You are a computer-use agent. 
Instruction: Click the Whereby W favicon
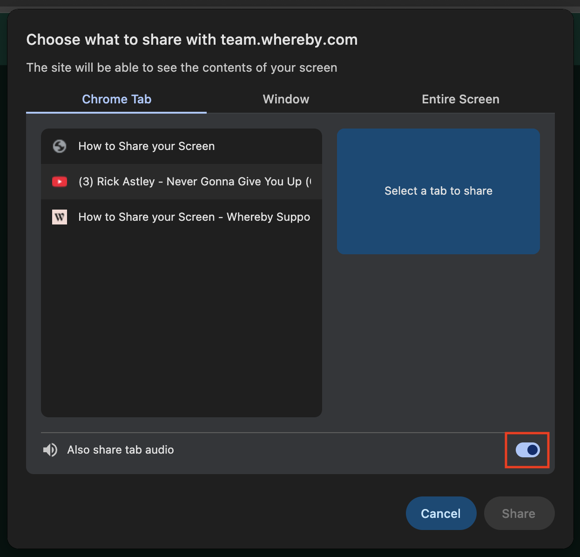click(60, 217)
